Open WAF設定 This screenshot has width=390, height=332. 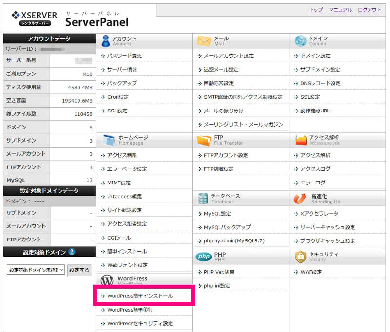[x=311, y=272]
